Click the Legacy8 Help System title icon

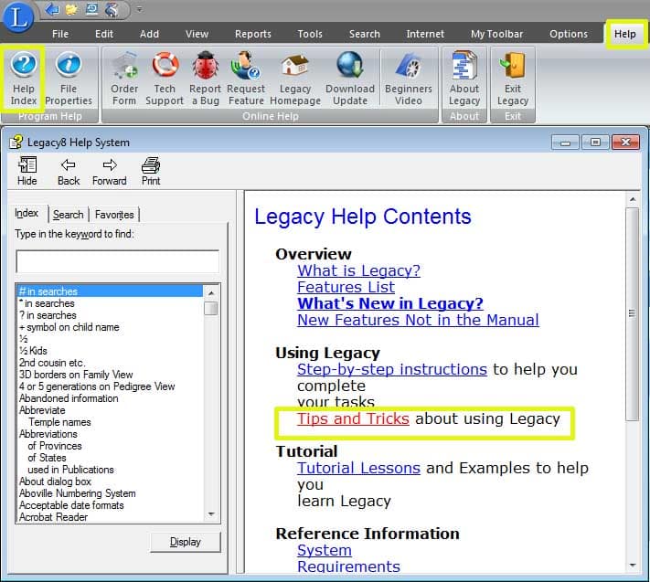point(16,143)
